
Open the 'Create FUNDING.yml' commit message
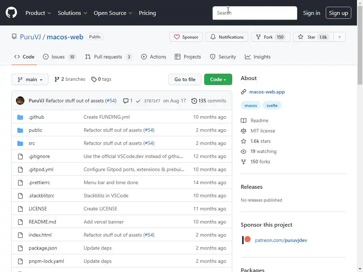107,117
